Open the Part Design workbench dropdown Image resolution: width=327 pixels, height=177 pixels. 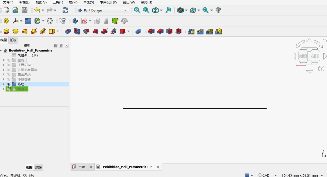tap(103, 10)
